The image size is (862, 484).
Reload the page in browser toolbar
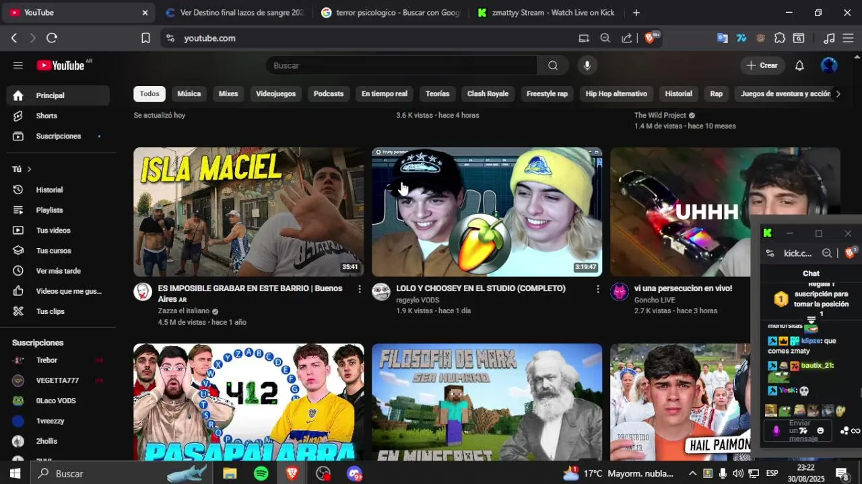52,38
